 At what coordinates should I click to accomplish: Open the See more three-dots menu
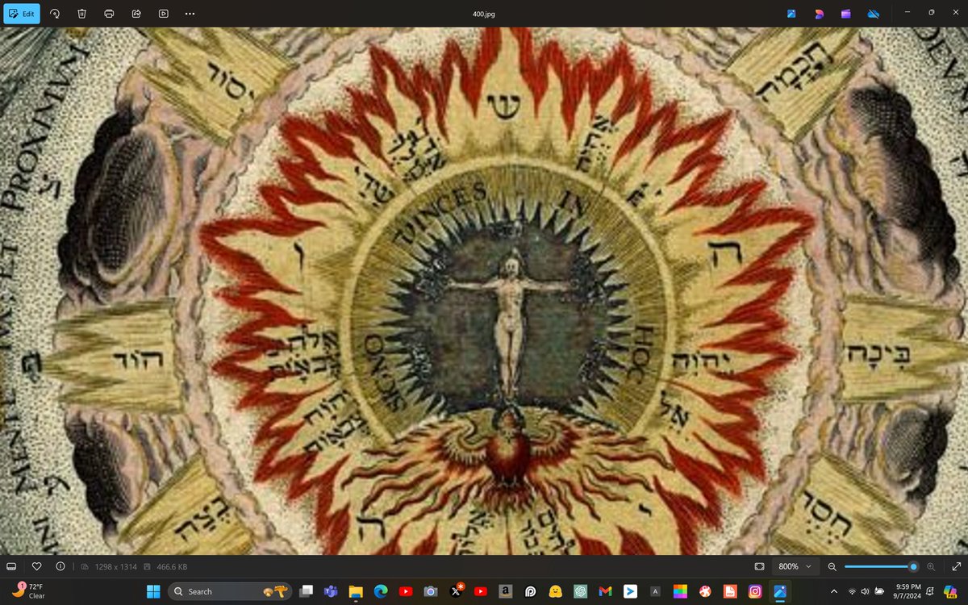tap(190, 14)
